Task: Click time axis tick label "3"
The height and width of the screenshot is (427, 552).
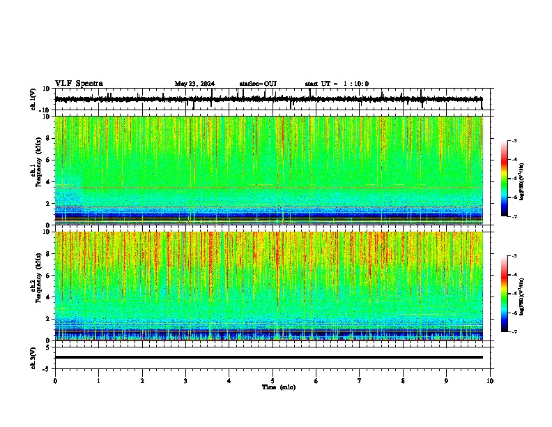Action: pyautogui.click(x=185, y=381)
